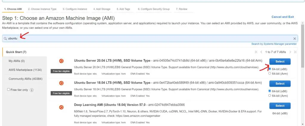Click the Cancel and Exit link
Screen dimensions: 305x126
tap(283, 17)
